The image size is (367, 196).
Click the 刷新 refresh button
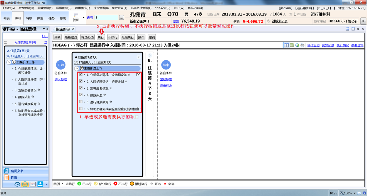click(x=57, y=37)
